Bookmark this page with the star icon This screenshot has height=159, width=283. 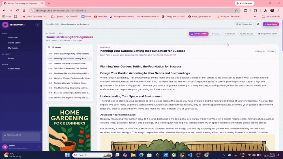[x=236, y=10]
